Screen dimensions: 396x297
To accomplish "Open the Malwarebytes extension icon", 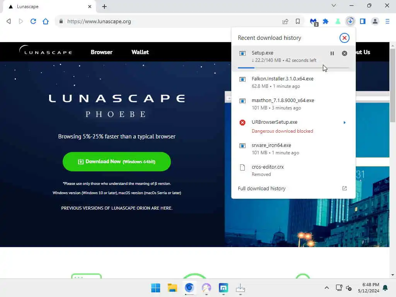I will (x=314, y=22).
